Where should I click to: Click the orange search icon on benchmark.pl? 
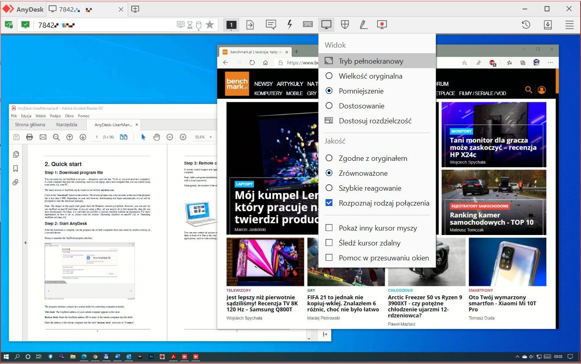pyautogui.click(x=529, y=89)
